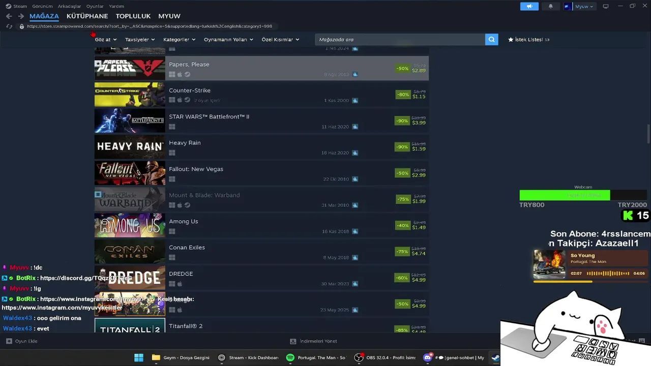
Task: Open the Fallout: New Vegas result
Action: (x=261, y=173)
